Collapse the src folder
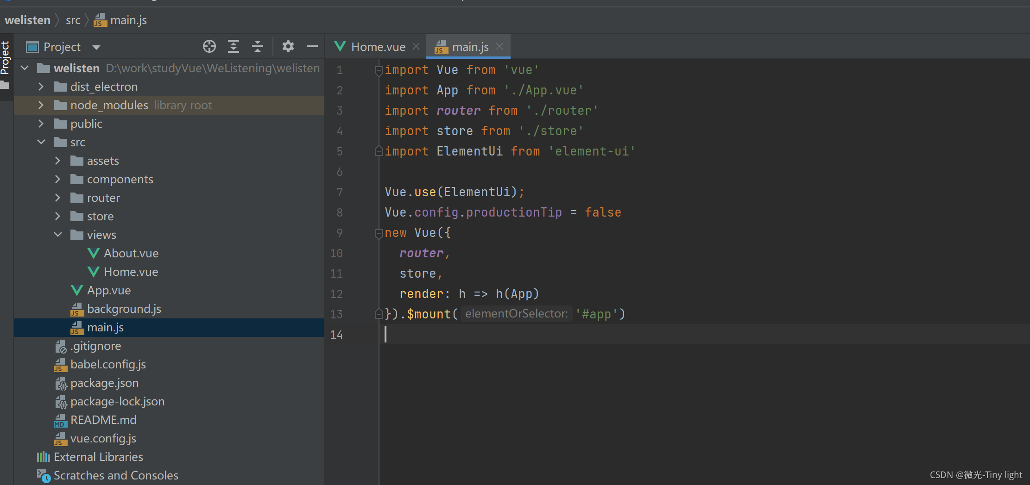The image size is (1030, 485). tap(41, 142)
